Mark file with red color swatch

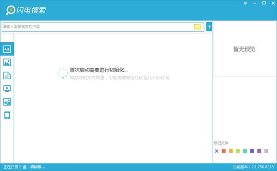point(224,151)
